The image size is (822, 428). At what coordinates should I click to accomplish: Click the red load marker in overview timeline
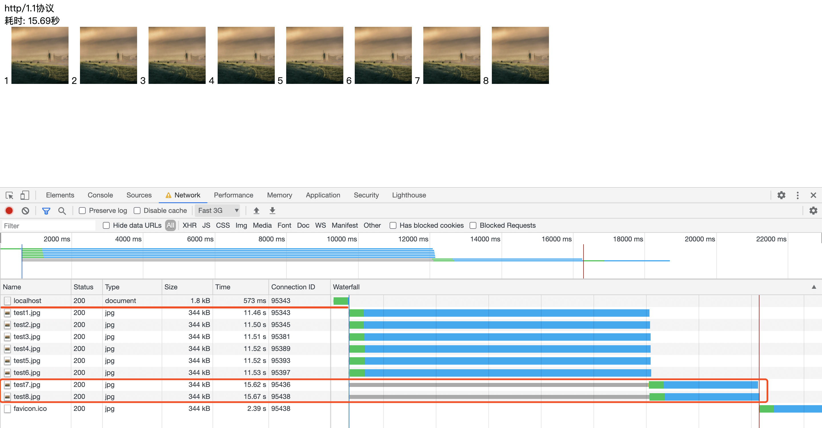pyautogui.click(x=583, y=261)
